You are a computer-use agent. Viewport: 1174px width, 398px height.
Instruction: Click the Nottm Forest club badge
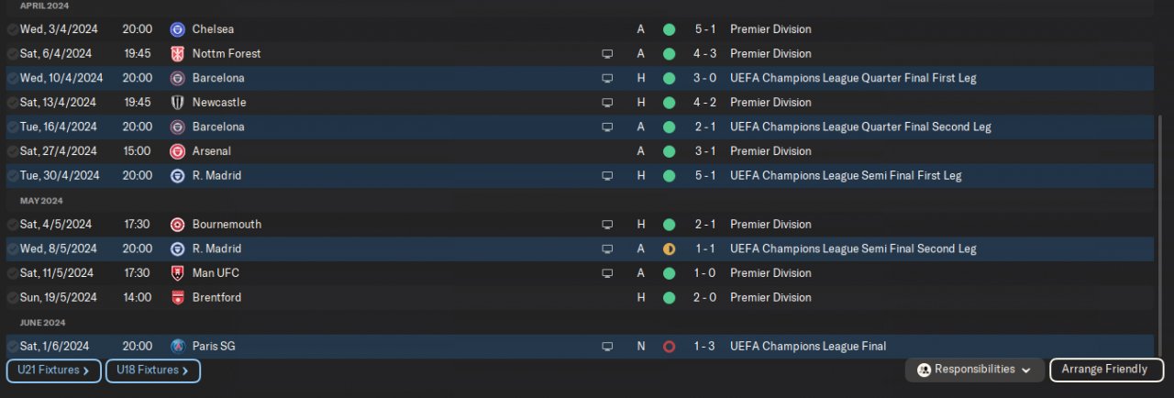(178, 54)
